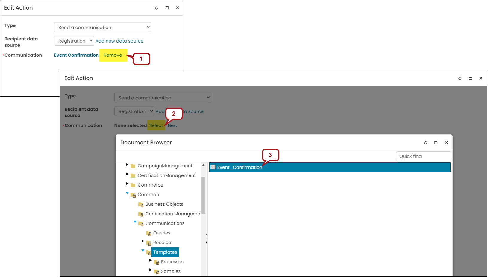
Task: Select the Certification Management subfolder under Common
Action: [173, 214]
